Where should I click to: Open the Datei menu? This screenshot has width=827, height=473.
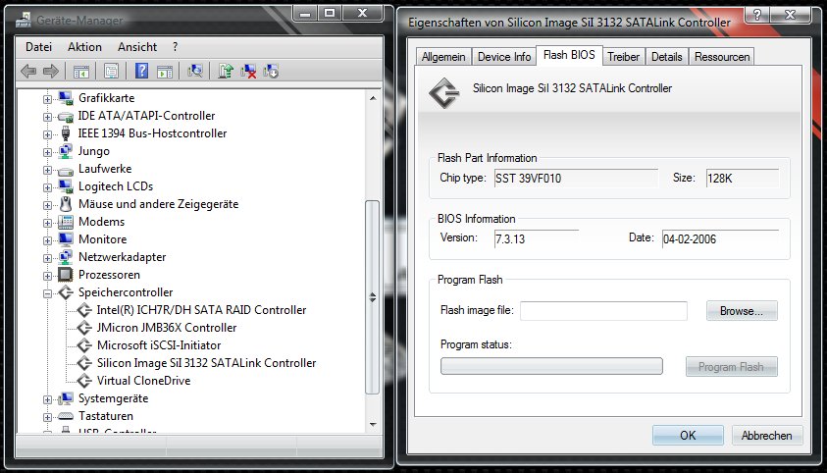click(x=38, y=47)
